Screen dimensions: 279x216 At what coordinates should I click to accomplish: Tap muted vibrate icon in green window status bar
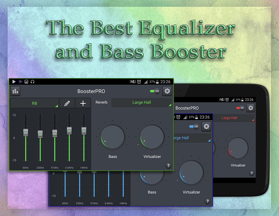click(x=132, y=82)
